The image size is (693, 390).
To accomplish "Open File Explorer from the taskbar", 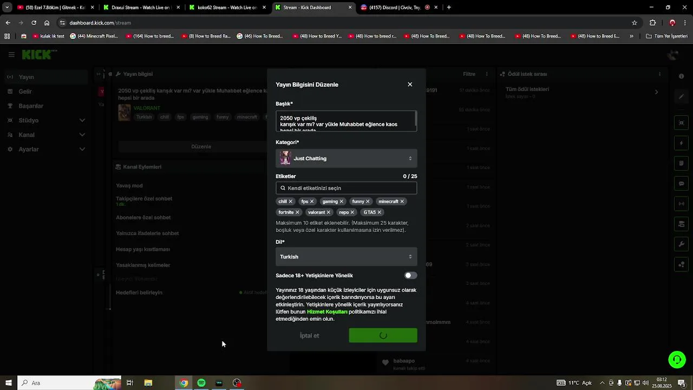I will click(x=148, y=383).
